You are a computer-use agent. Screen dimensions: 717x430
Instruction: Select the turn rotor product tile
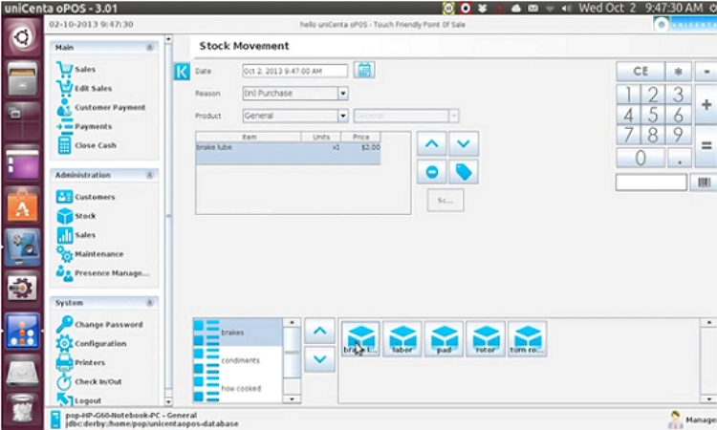(x=527, y=338)
